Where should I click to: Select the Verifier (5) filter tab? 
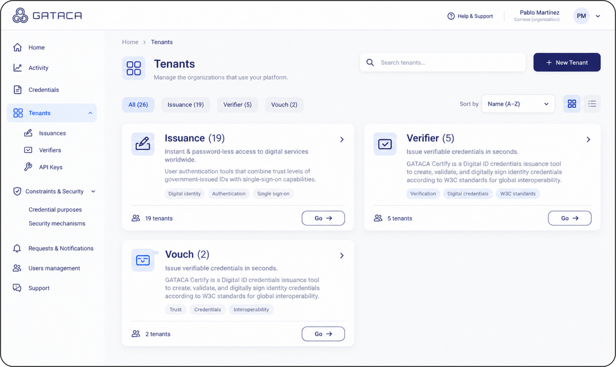tap(237, 105)
